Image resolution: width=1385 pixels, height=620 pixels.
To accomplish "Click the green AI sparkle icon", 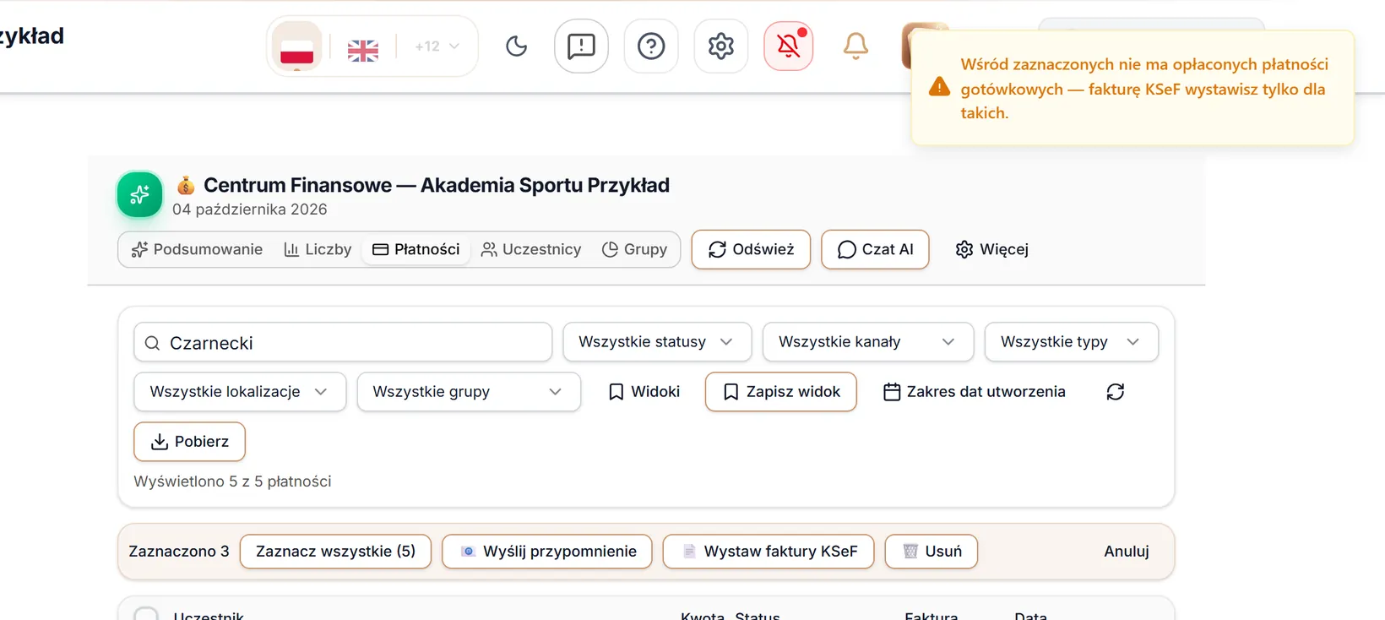I will click(140, 195).
